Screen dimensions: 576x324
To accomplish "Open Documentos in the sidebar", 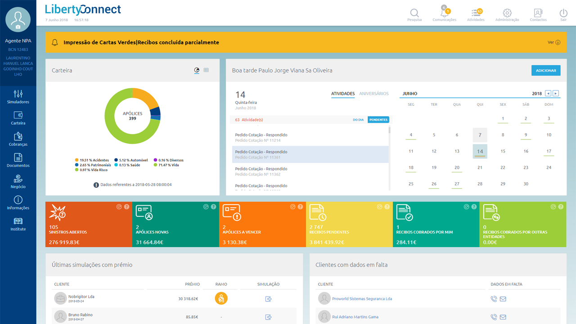I will point(18,160).
